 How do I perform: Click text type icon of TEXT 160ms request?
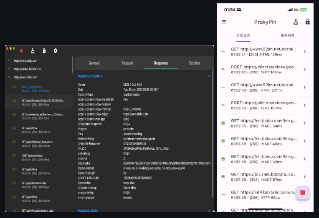pos(223,105)
